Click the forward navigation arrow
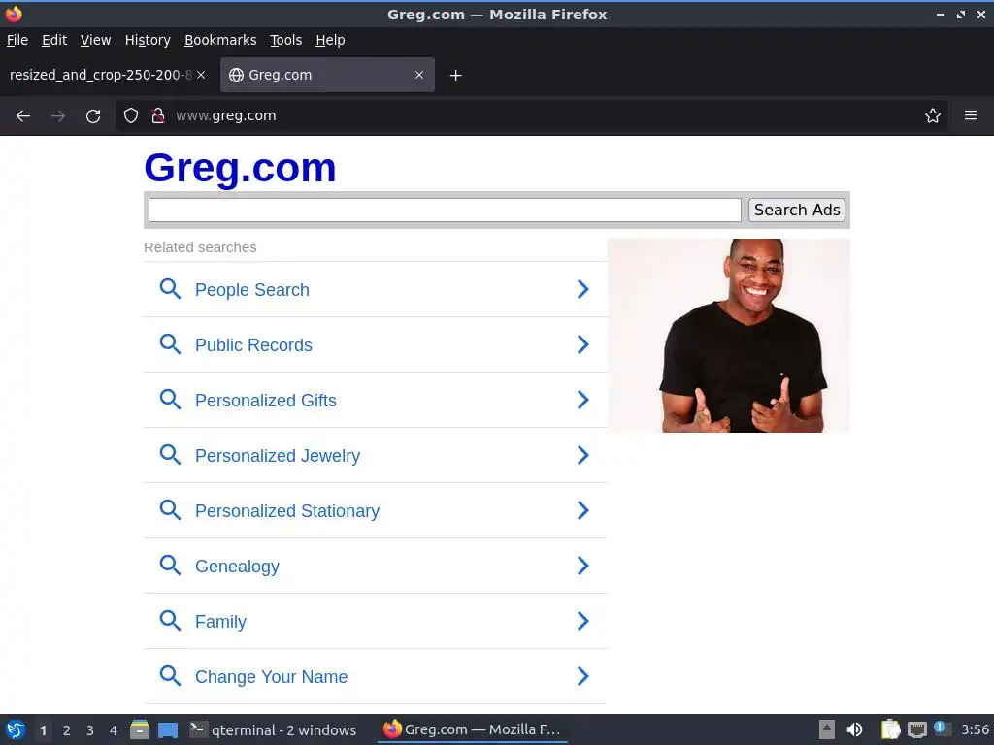Image resolution: width=994 pixels, height=745 pixels. (58, 116)
